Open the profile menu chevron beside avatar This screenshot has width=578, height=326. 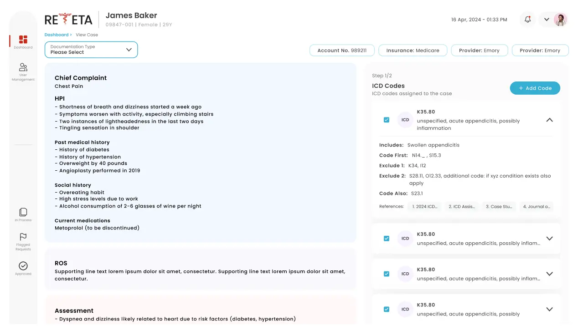[x=547, y=20]
